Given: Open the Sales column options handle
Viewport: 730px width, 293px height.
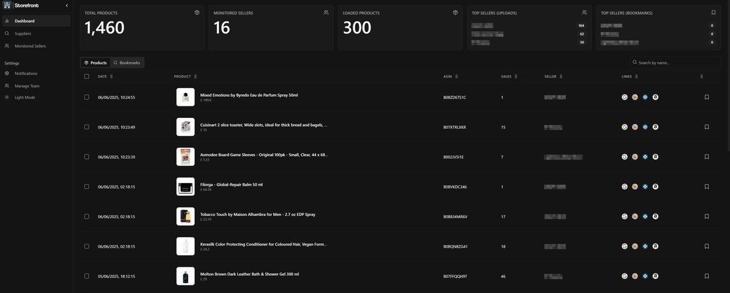Looking at the screenshot, I should tap(516, 77).
